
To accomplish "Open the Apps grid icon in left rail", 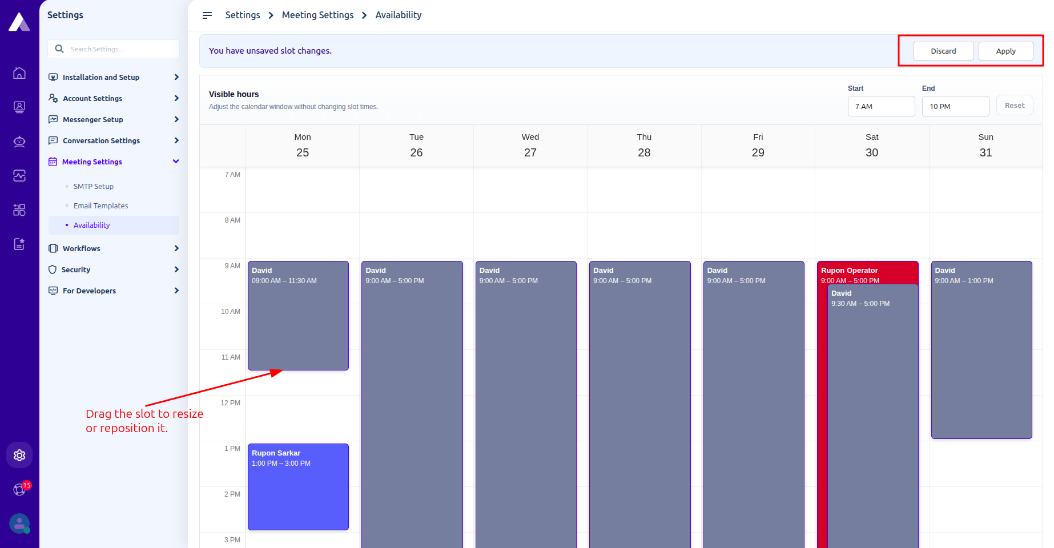I will [19, 210].
